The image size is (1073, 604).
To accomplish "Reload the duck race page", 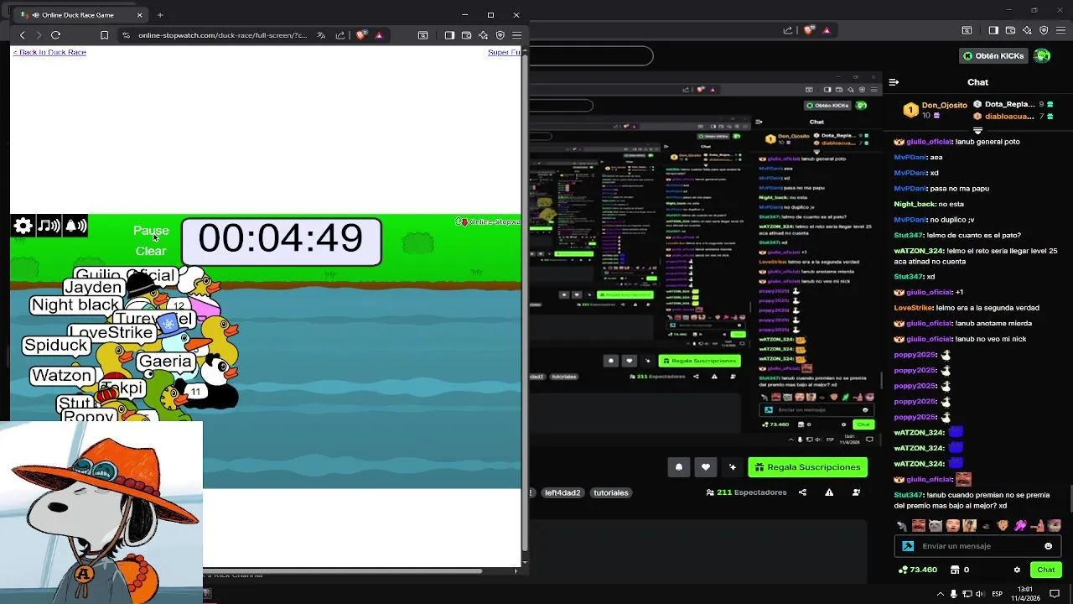I will coord(55,35).
